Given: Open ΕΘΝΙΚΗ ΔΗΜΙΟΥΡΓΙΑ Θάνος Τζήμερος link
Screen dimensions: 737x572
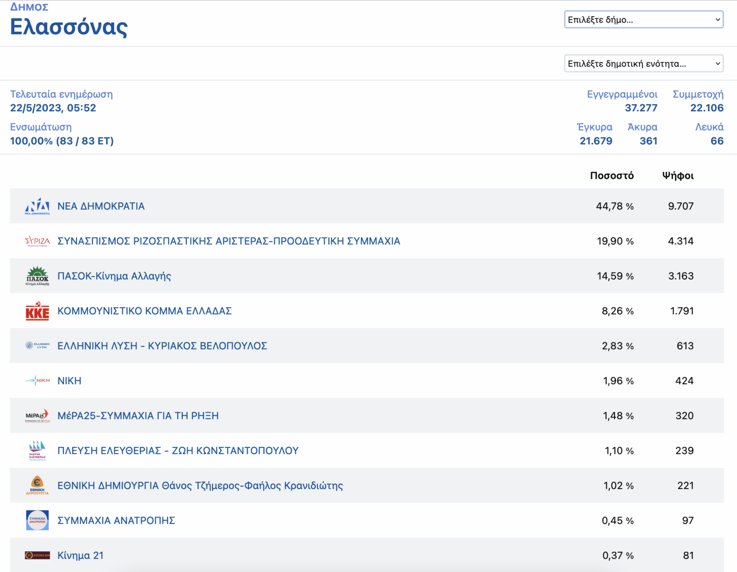Looking at the screenshot, I should [200, 486].
